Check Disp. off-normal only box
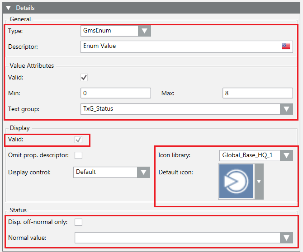303x252 pixels. click(79, 222)
